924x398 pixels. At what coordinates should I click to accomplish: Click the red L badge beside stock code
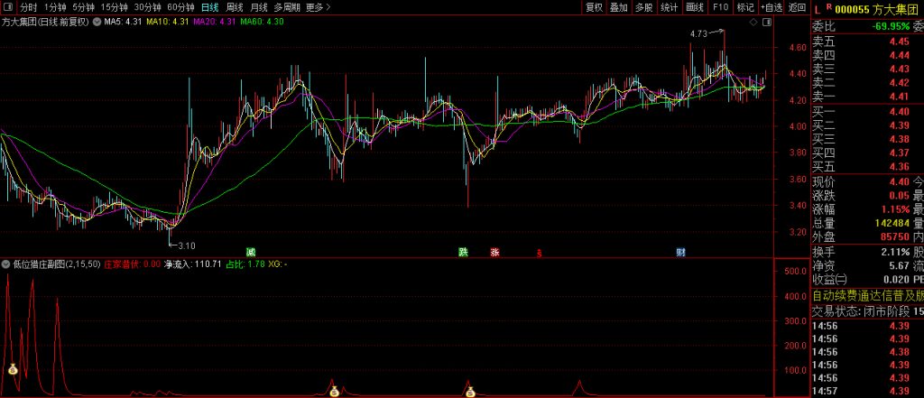[x=817, y=7]
